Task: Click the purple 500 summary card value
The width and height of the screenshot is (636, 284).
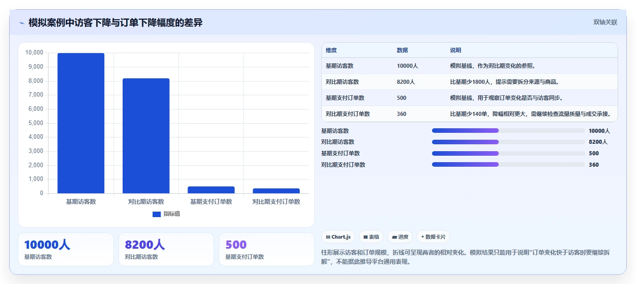Action: tap(236, 245)
